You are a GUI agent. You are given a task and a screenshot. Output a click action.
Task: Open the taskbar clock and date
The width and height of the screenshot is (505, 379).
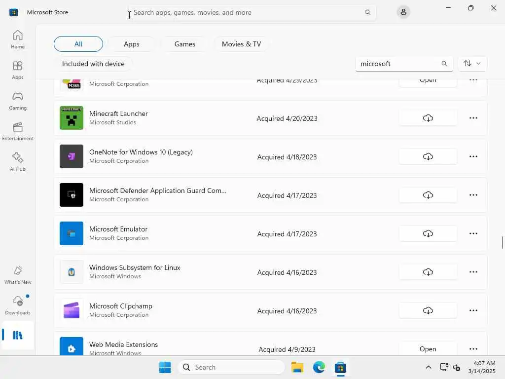(482, 367)
